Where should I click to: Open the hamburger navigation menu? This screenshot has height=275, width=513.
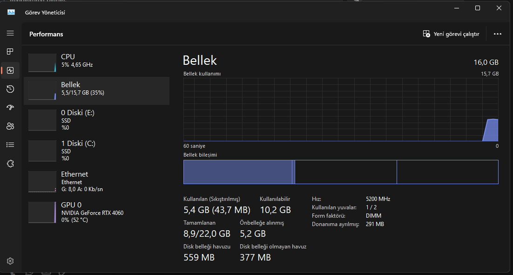pyautogui.click(x=10, y=34)
